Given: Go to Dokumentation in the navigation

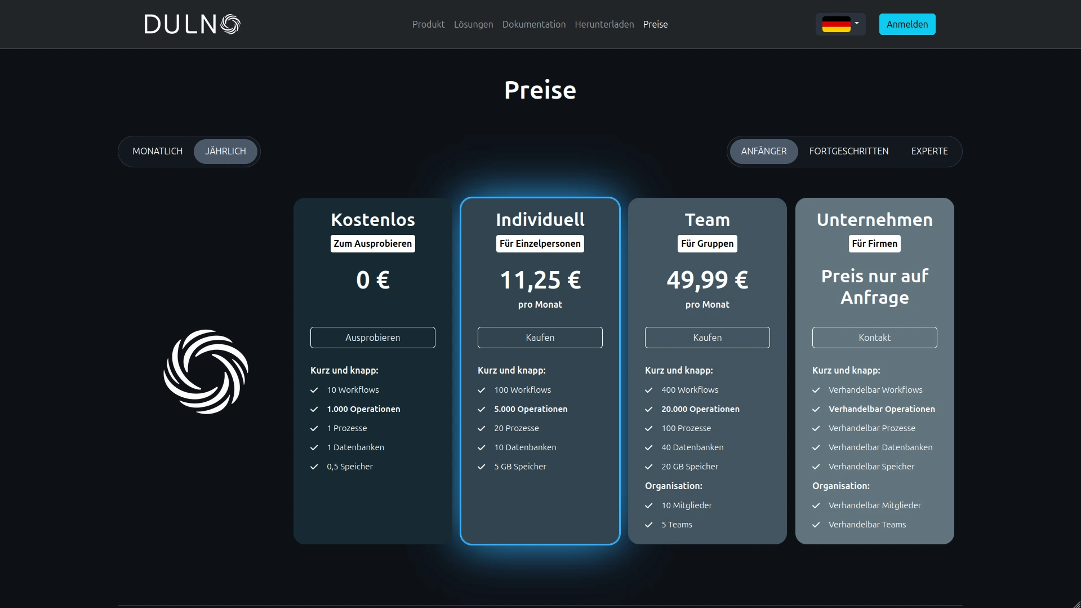Looking at the screenshot, I should click(x=533, y=24).
